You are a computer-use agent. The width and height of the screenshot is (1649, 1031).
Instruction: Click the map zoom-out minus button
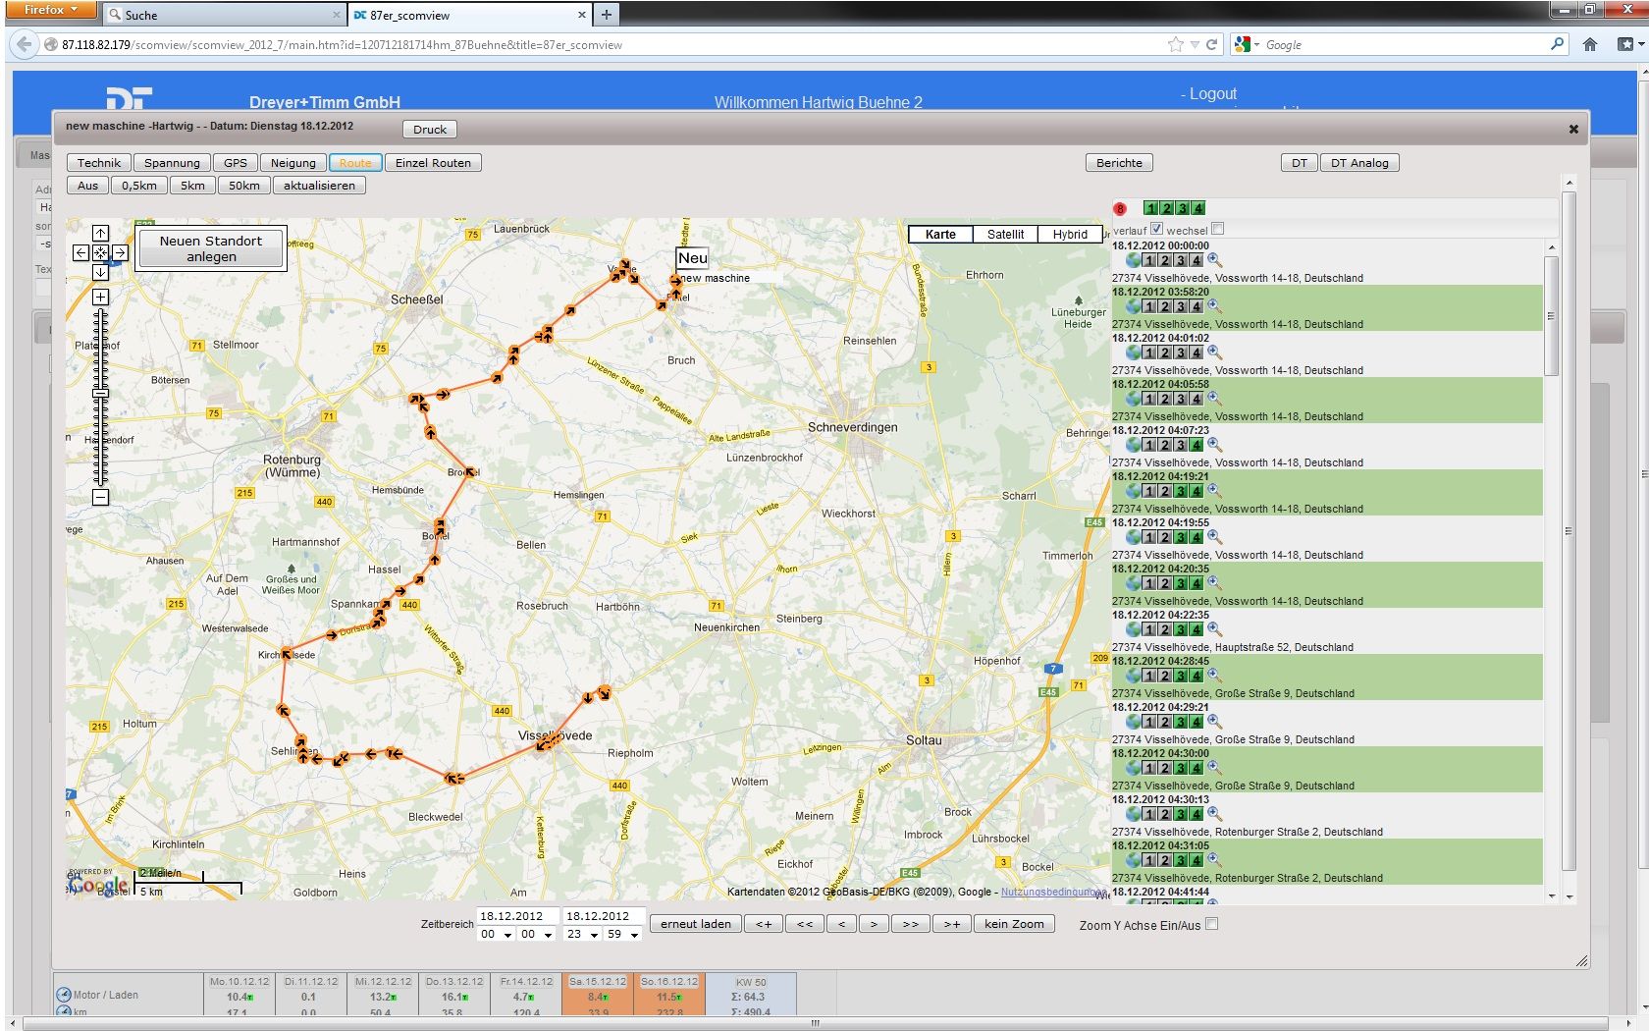coord(100,497)
